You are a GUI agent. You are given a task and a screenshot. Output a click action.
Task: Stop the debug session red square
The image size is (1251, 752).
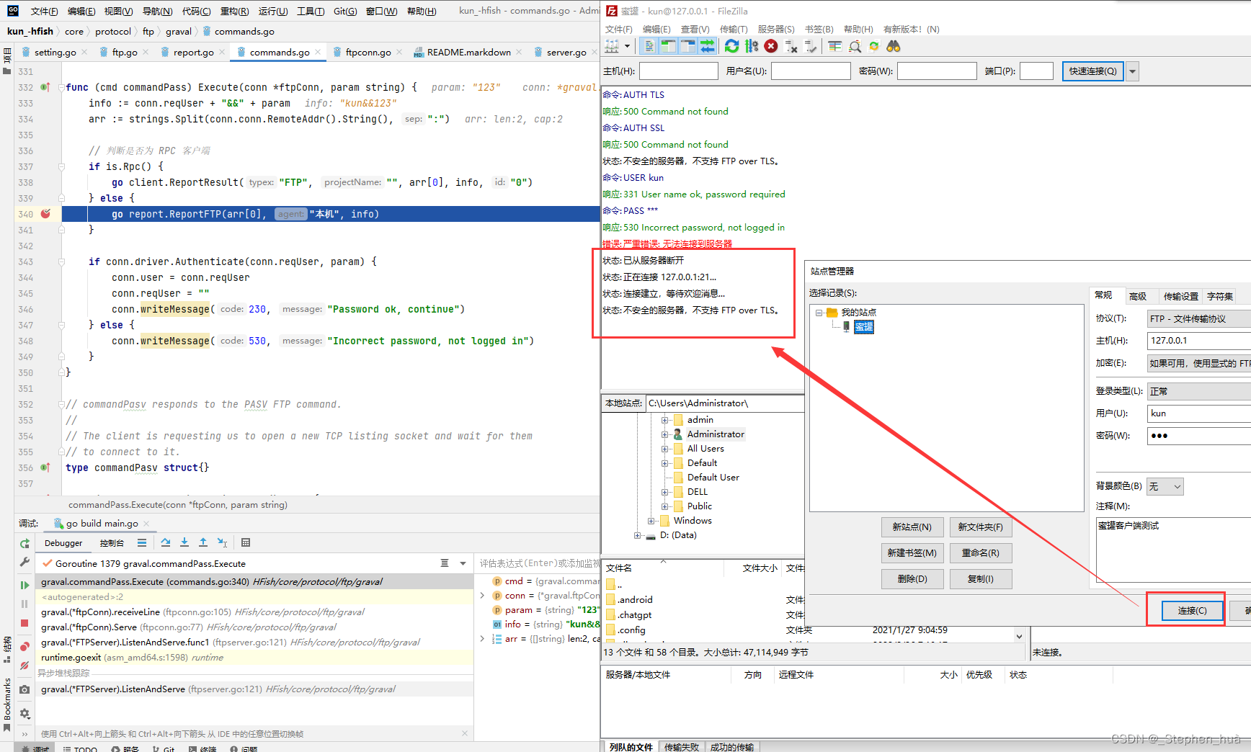click(25, 623)
